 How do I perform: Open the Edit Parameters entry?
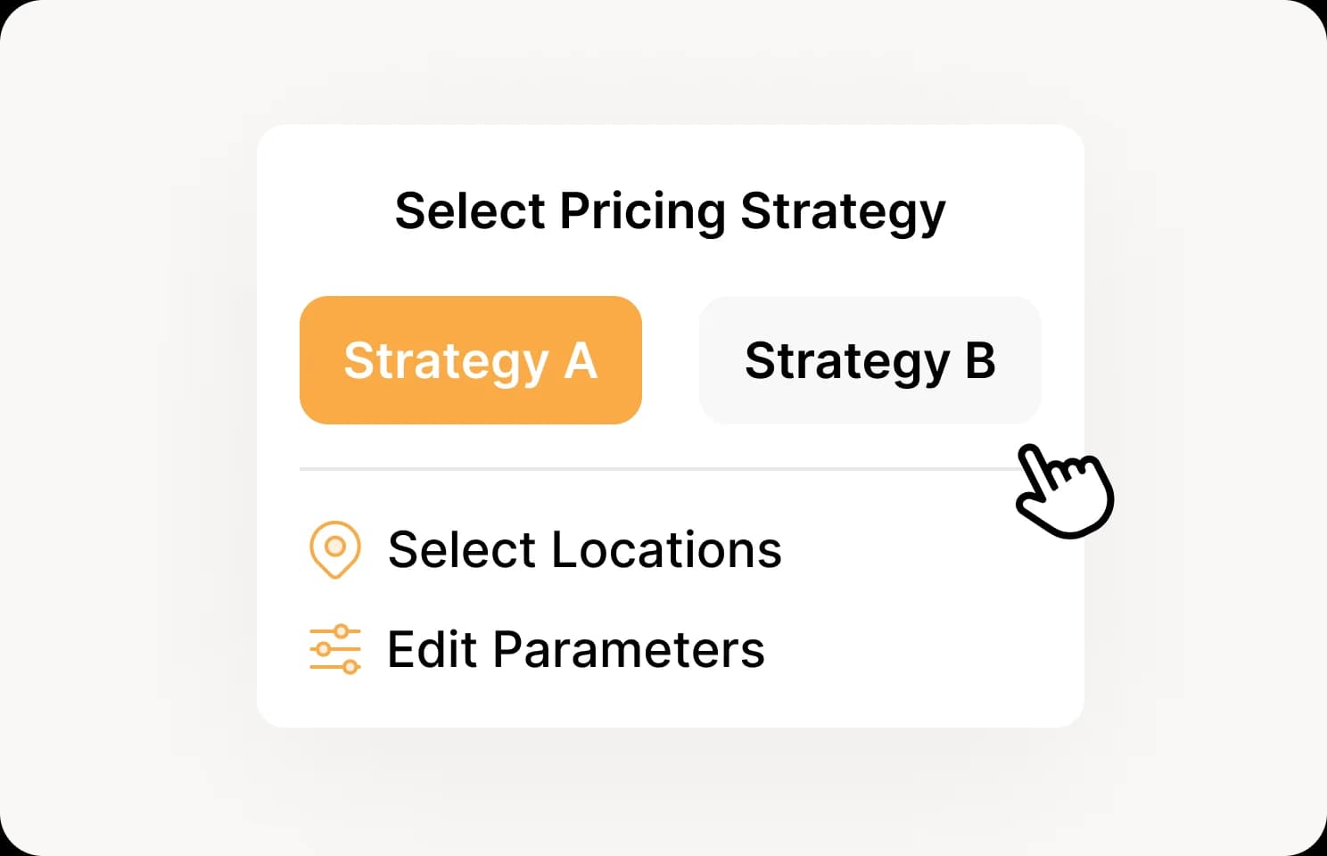(537, 649)
